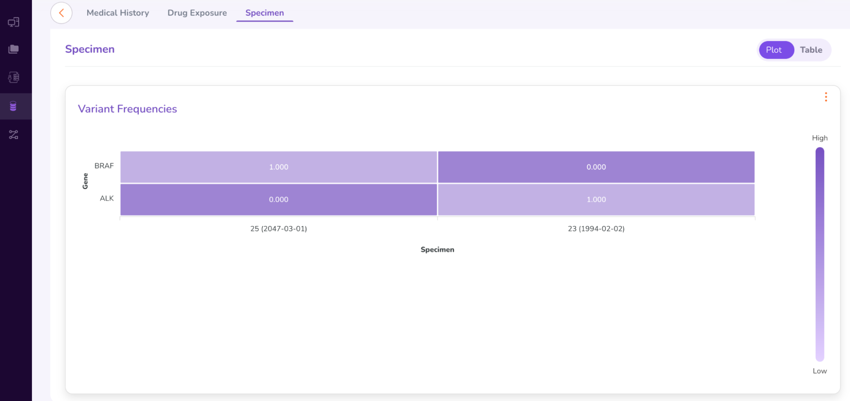Open the workflow pipeline icon in sidebar
The height and width of the screenshot is (401, 850).
click(x=14, y=135)
